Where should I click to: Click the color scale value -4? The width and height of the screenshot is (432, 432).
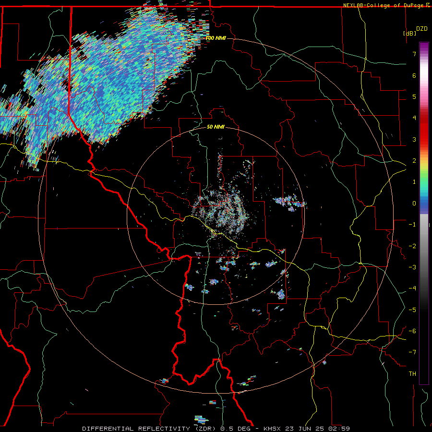(x=412, y=288)
